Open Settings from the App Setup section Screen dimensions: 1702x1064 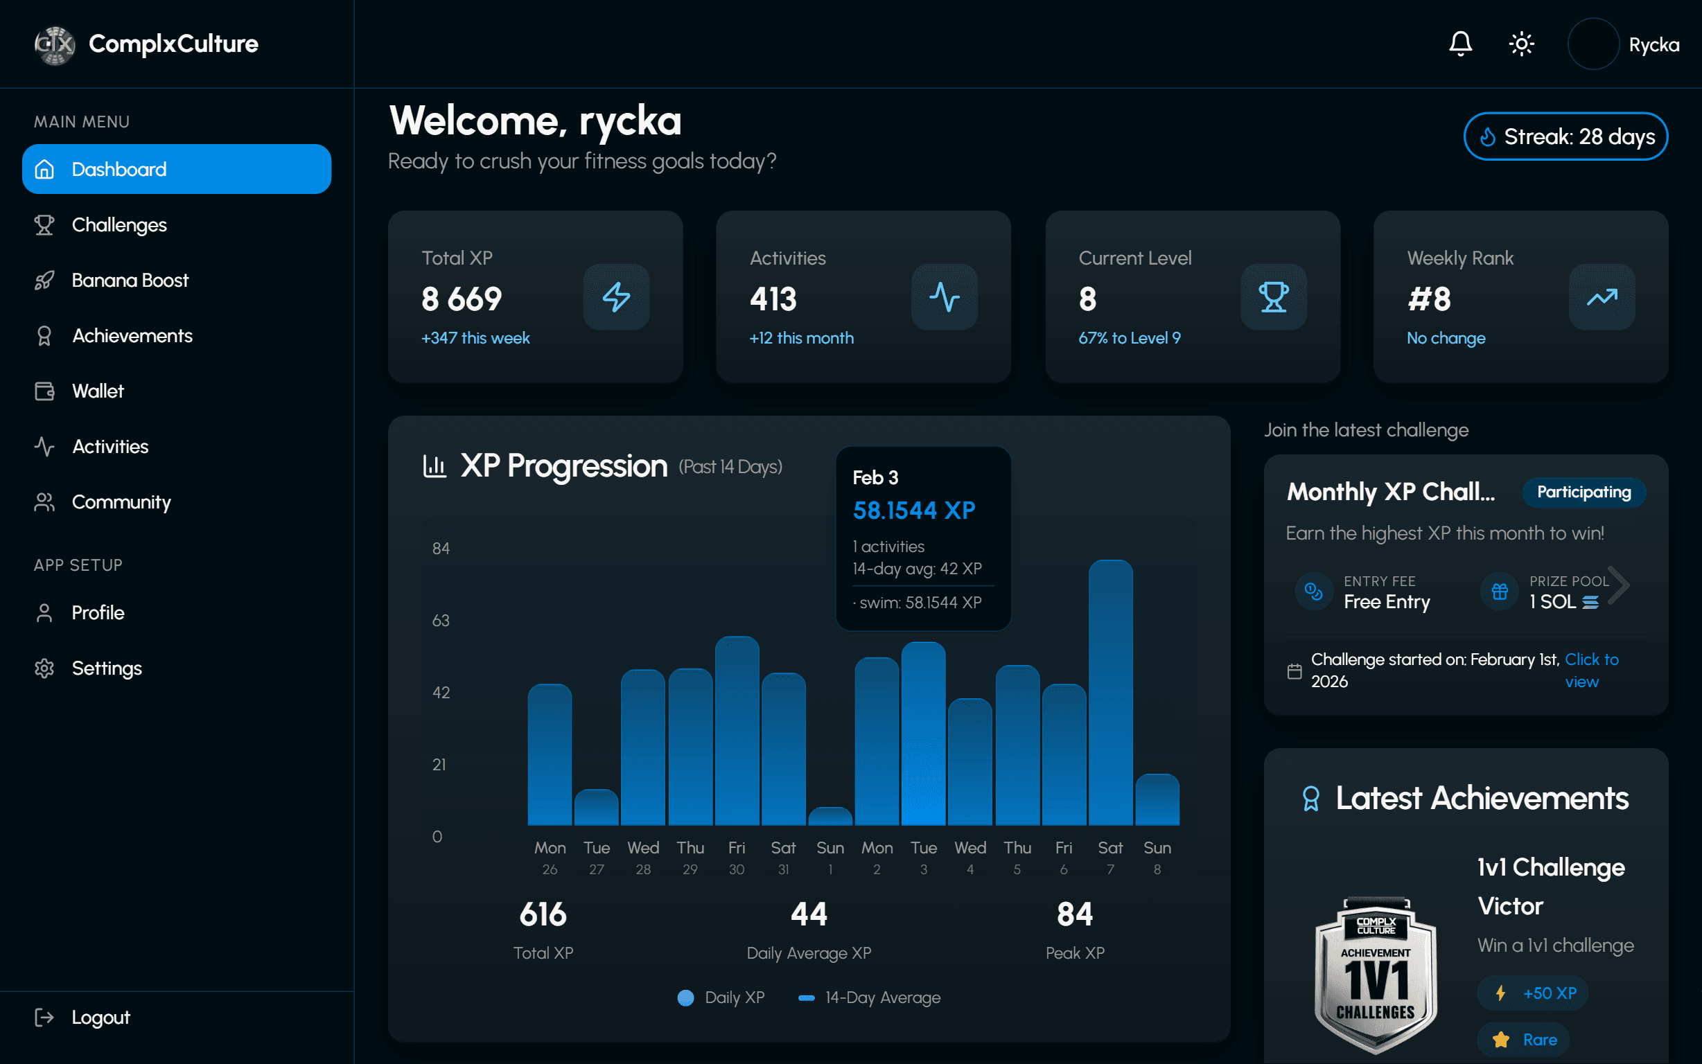click(106, 668)
